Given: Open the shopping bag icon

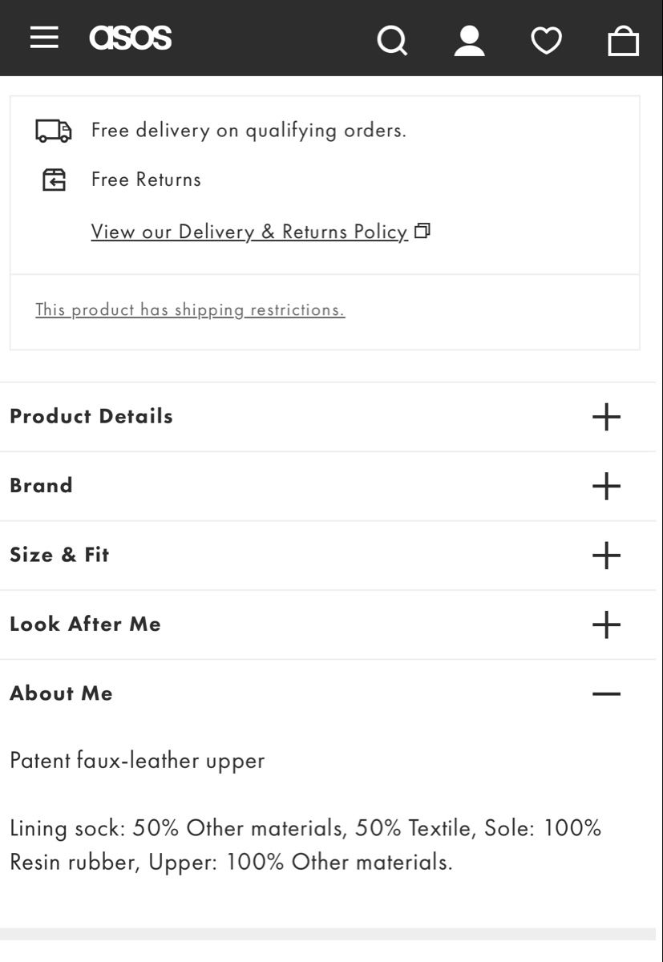Looking at the screenshot, I should point(623,40).
